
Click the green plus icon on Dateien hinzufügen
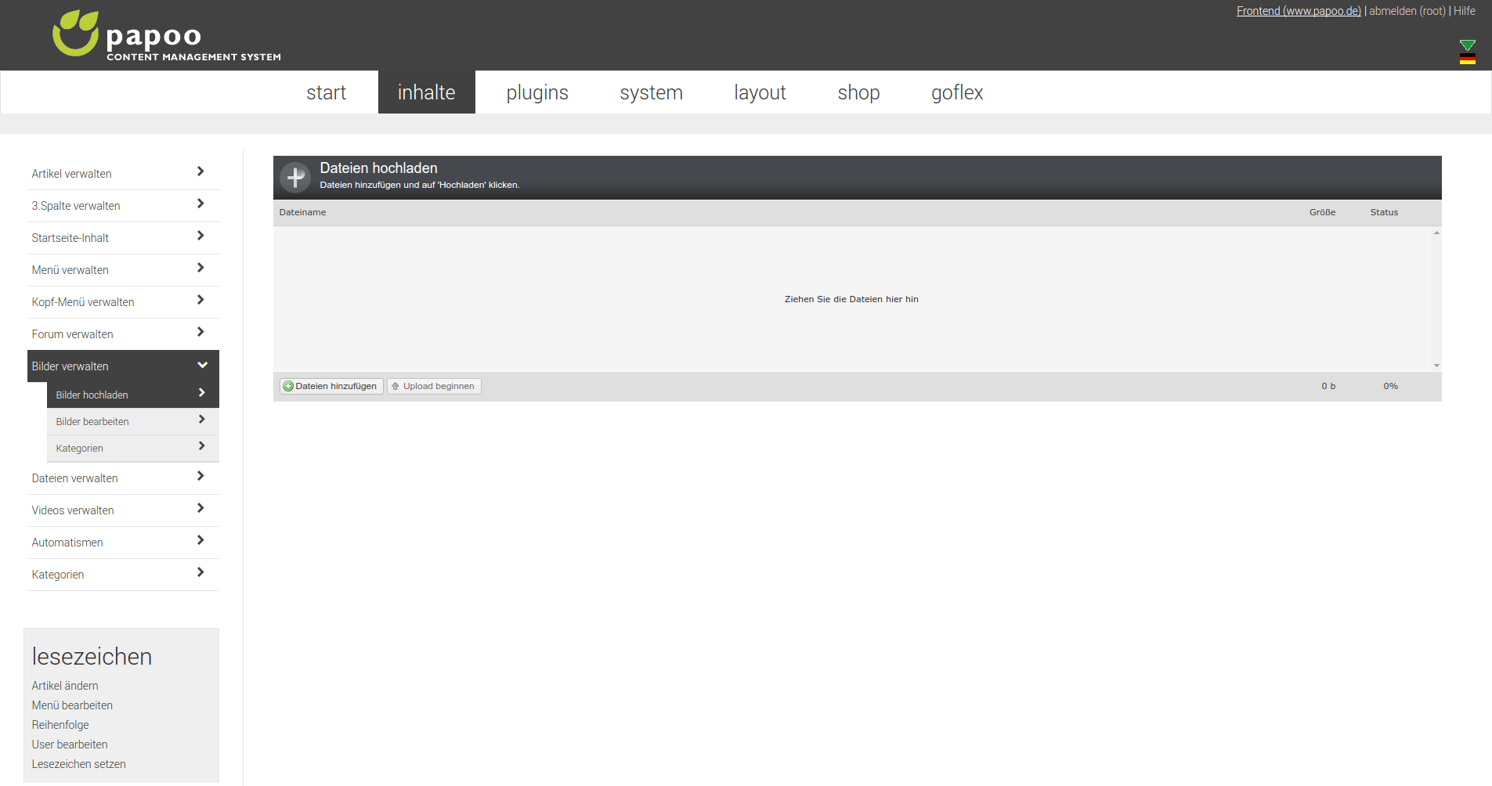[289, 386]
